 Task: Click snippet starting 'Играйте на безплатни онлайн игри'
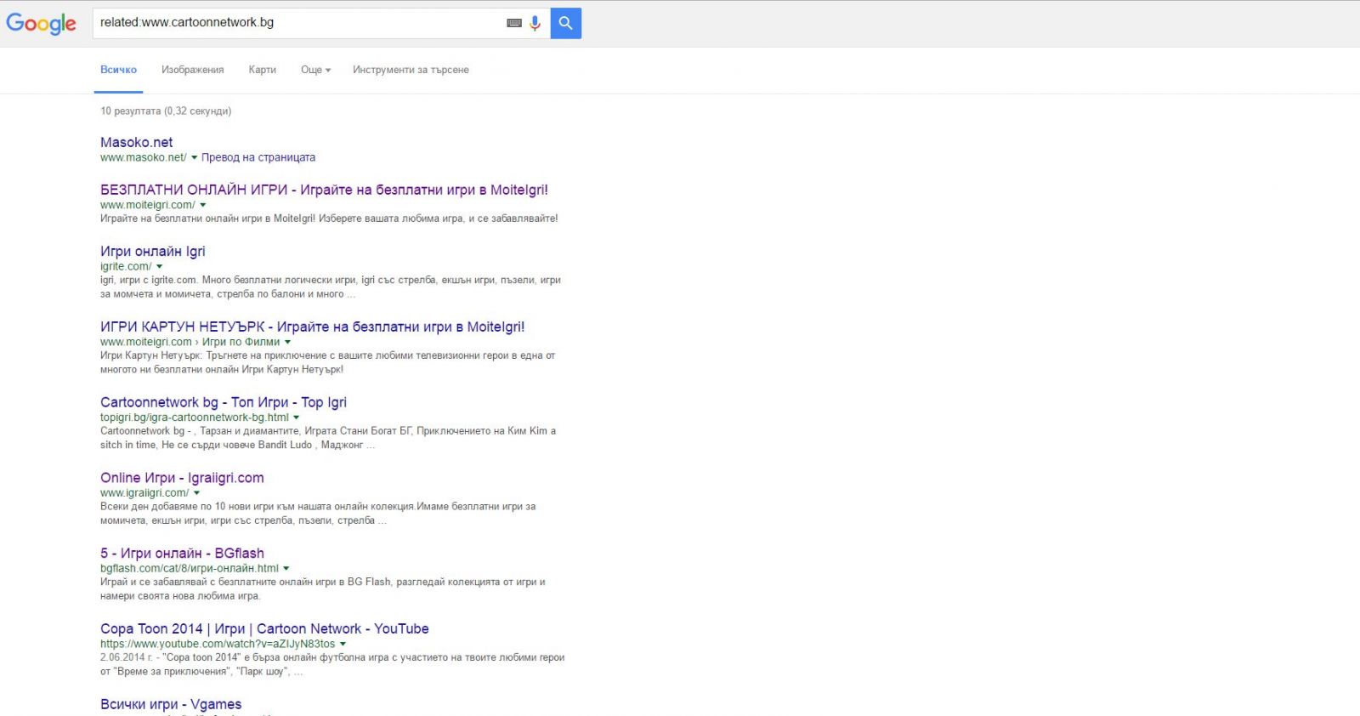point(329,219)
